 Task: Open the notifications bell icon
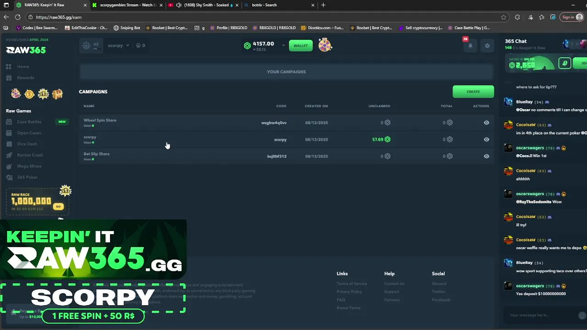[470, 46]
